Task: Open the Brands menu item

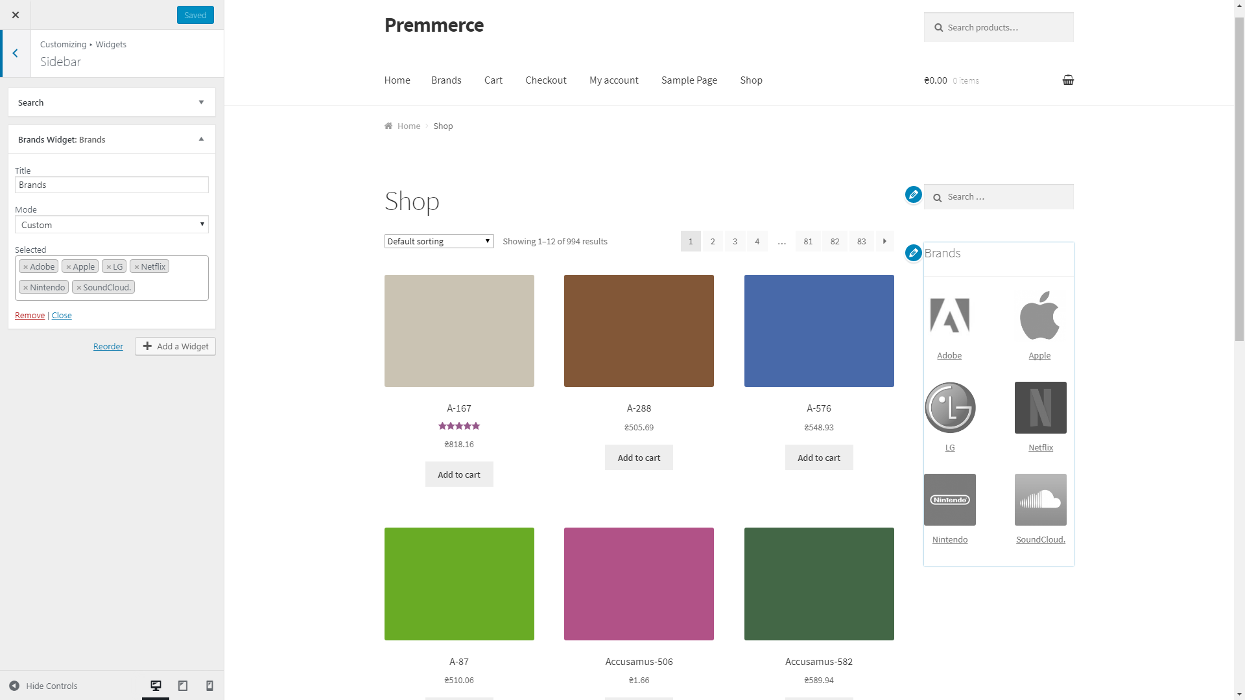Action: [x=446, y=80]
